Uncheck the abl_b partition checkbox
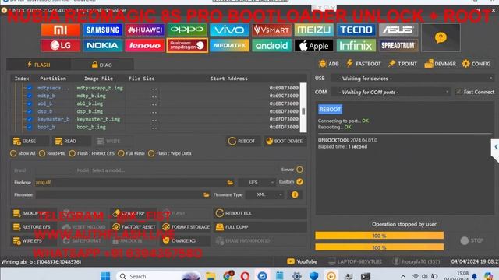The image size is (499, 280). tap(30, 103)
